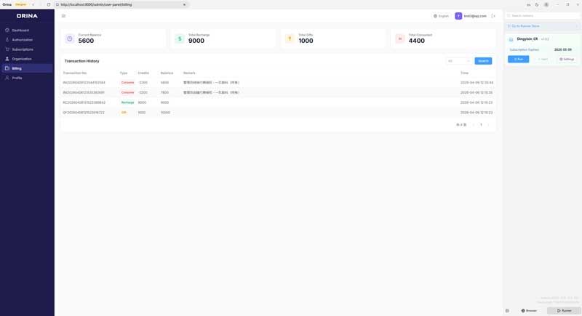This screenshot has width=582, height=316.
Task: Focus the runner search input field
Action: (x=543, y=15)
